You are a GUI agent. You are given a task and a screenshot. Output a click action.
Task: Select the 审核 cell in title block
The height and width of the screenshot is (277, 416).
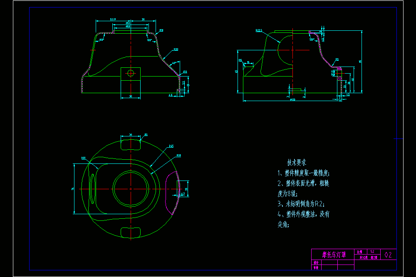[316, 268]
